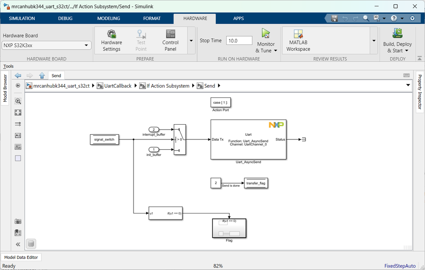
Task: Open the Control Panel tool
Action: click(x=171, y=41)
